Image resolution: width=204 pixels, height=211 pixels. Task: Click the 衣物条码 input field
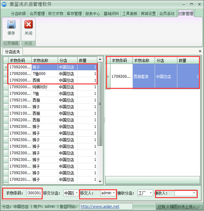[x=34, y=193]
